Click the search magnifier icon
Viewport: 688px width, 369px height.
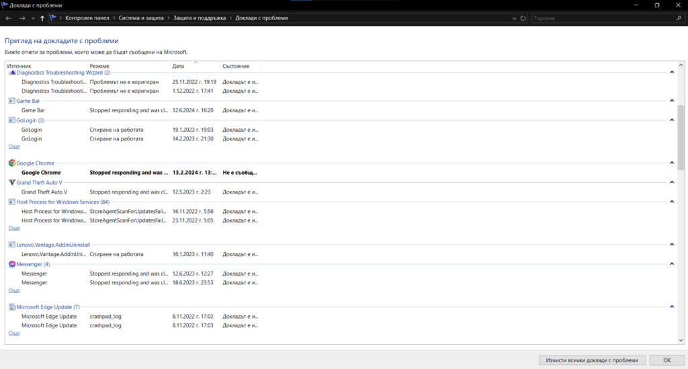click(679, 18)
